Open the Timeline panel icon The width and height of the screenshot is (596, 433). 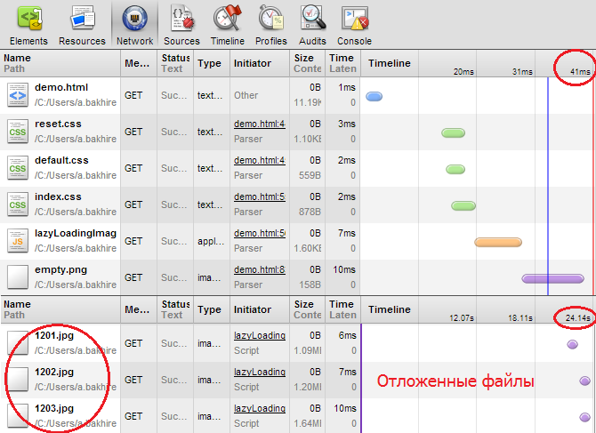pos(228,17)
